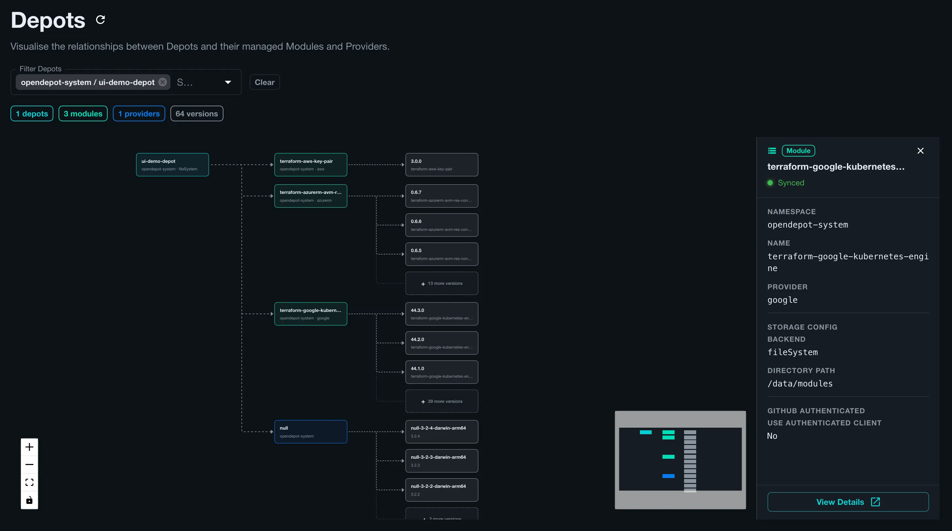Open View Details for the module

[848, 502]
